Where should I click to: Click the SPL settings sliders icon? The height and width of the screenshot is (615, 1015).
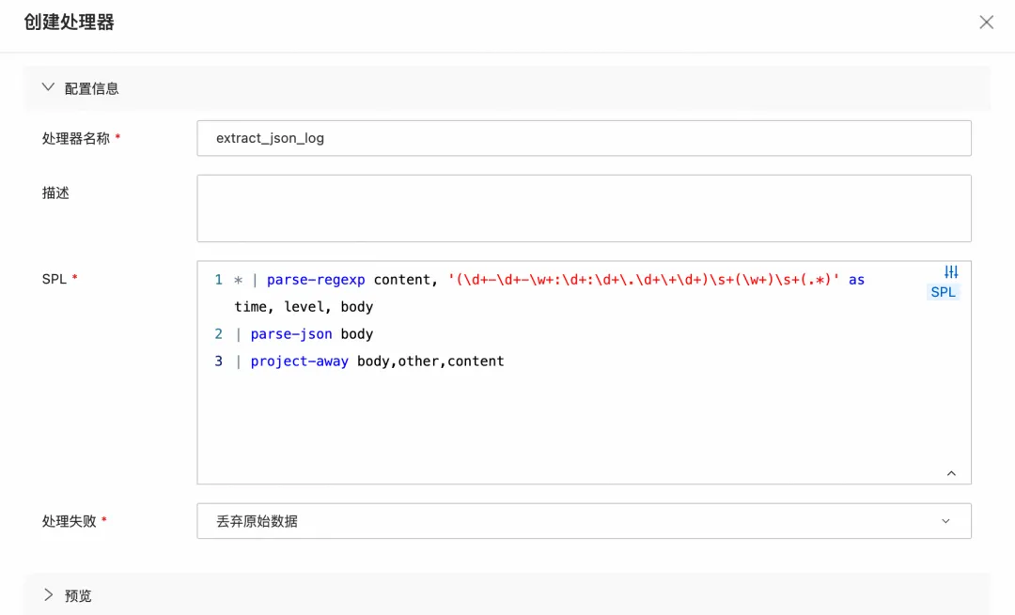[x=951, y=272]
